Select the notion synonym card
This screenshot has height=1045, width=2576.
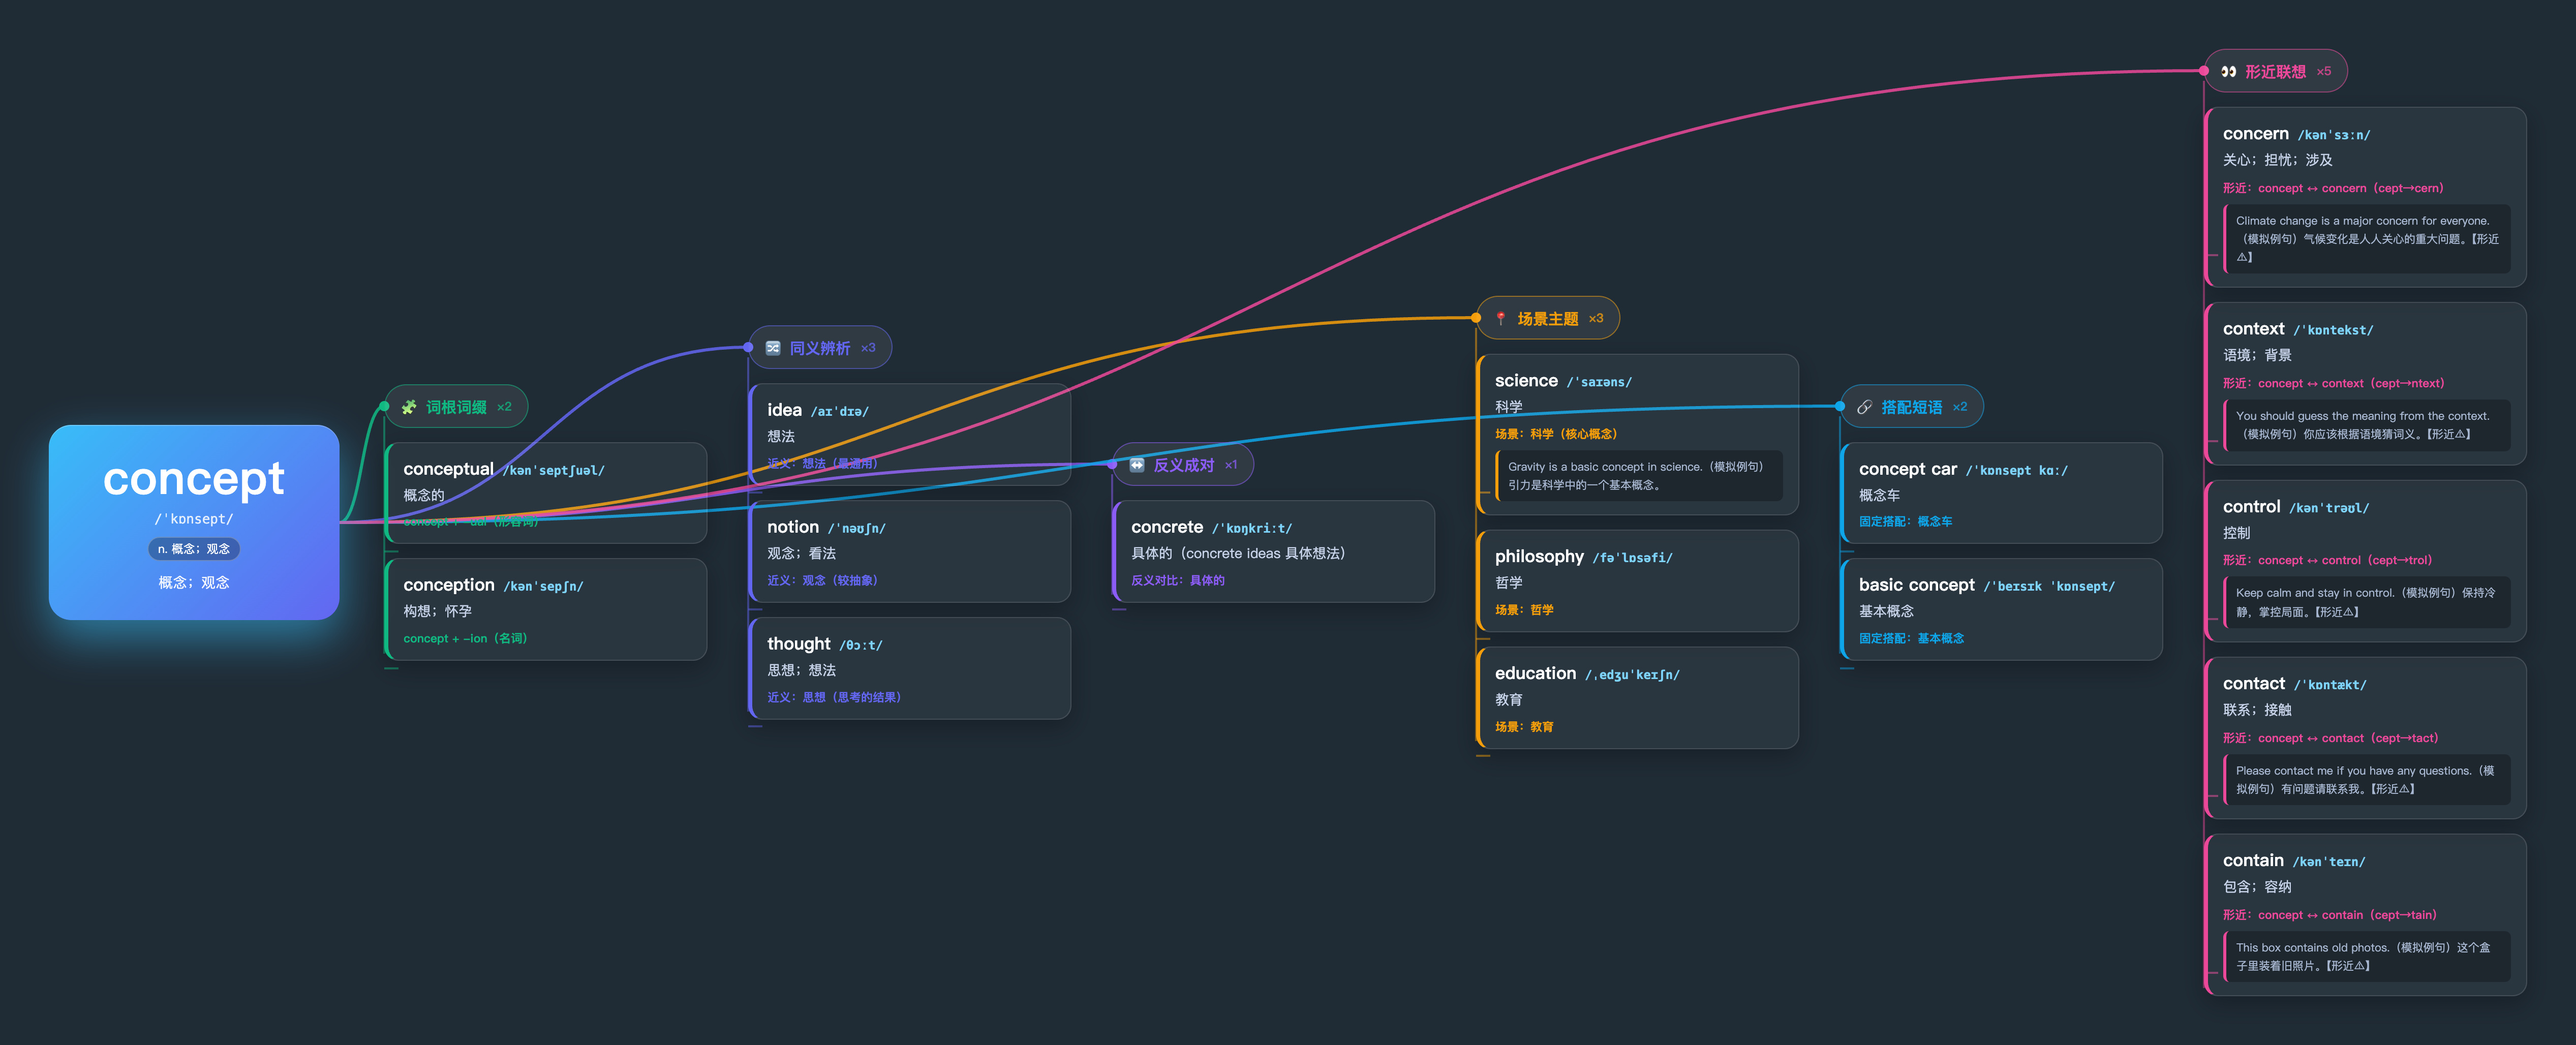[910, 551]
